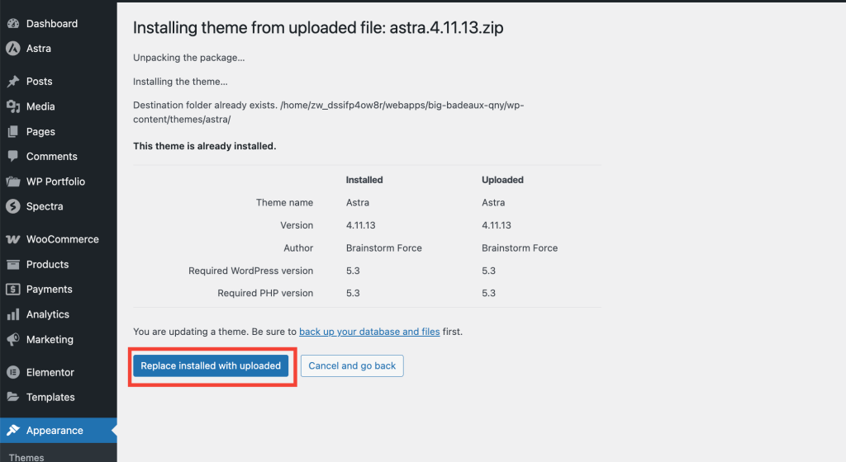Click uploaded theme name Astra
Screen dimensions: 846x462
point(493,202)
